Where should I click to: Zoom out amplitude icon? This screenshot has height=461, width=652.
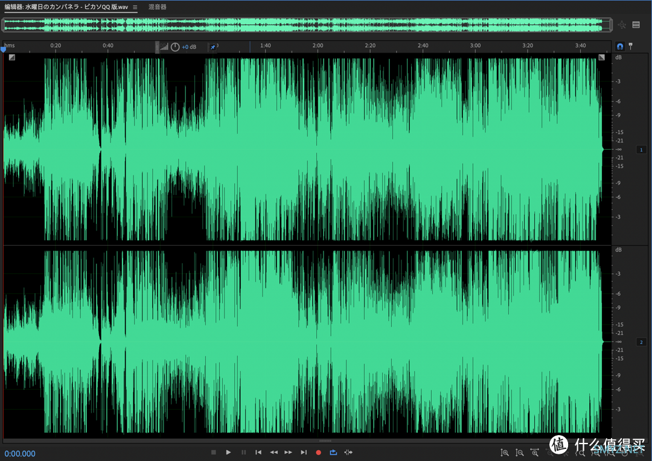[519, 453]
